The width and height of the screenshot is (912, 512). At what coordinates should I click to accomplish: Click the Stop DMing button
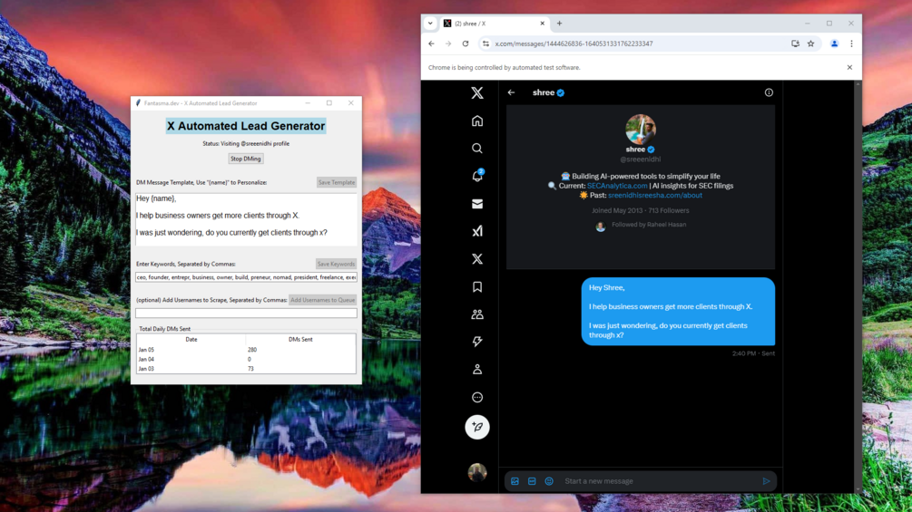pyautogui.click(x=245, y=159)
